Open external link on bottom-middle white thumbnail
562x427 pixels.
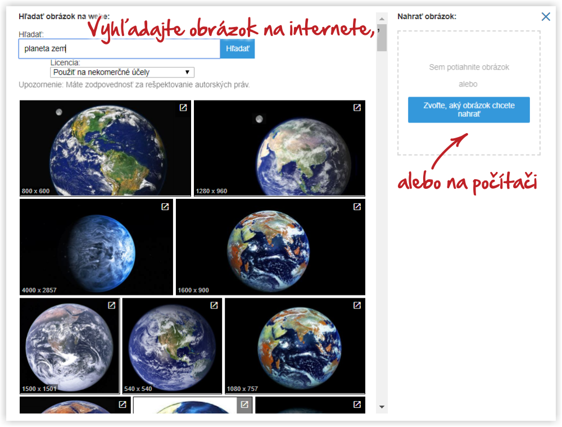click(x=244, y=405)
